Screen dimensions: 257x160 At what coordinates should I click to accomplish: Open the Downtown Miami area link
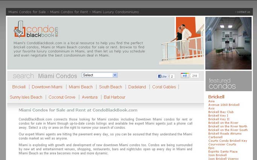tap(47, 87)
